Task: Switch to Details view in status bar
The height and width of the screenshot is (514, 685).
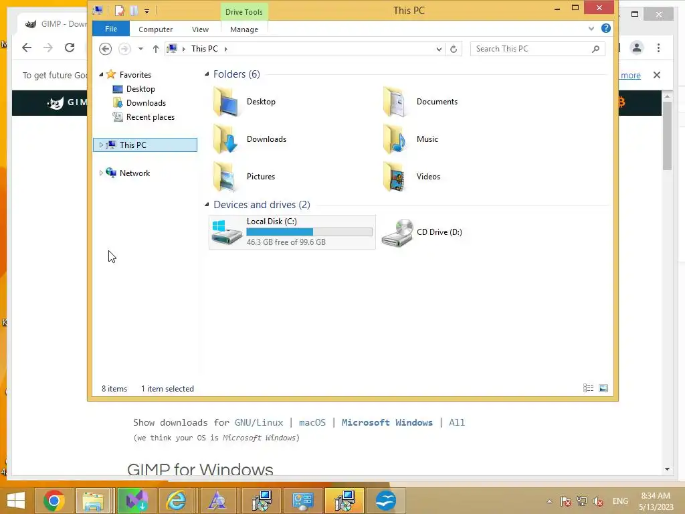Action: click(x=589, y=388)
